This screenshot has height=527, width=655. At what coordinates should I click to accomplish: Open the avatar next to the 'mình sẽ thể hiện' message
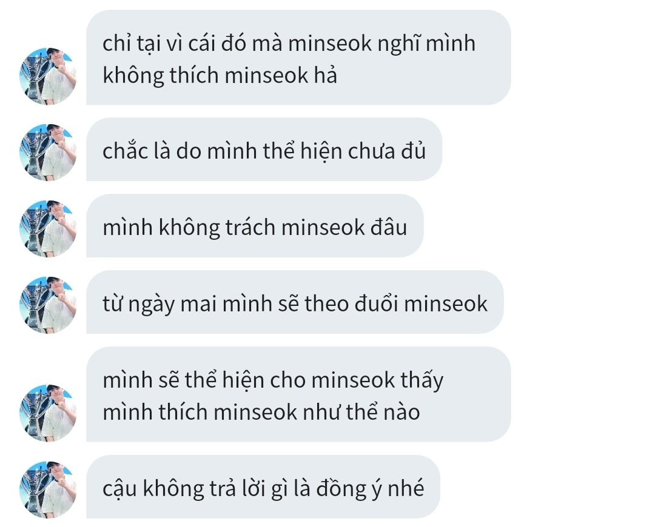(48, 413)
